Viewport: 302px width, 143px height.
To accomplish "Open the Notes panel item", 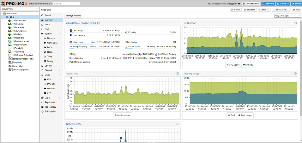I will (47, 24).
